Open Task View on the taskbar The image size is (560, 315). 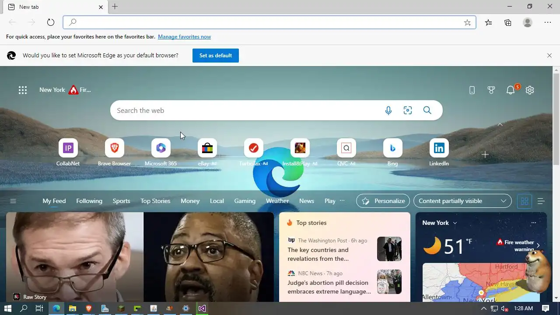[x=39, y=308]
